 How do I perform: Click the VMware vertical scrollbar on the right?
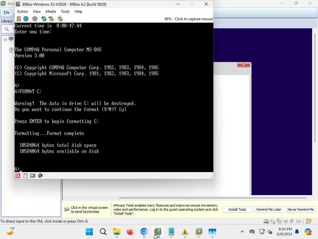point(315,87)
